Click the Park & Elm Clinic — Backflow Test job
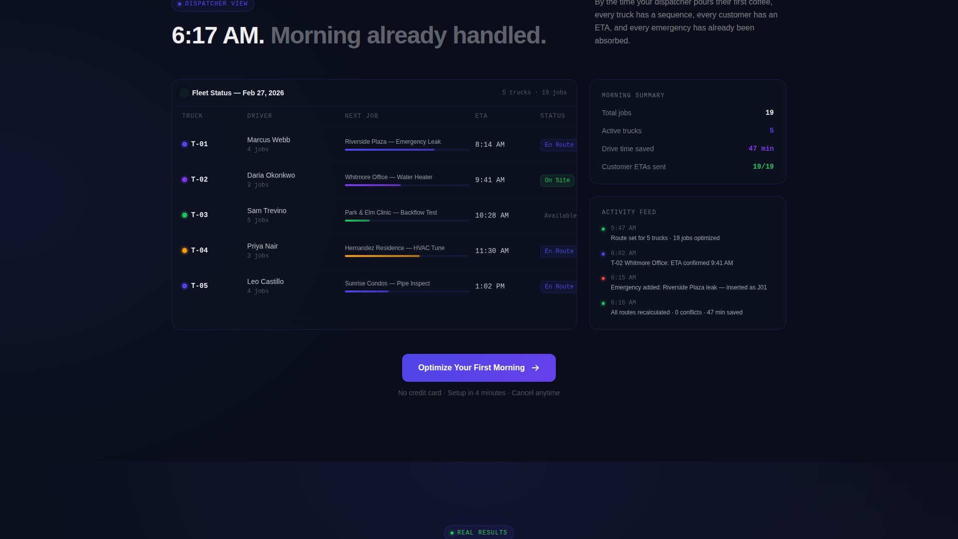This screenshot has width=958, height=539. [x=391, y=213]
